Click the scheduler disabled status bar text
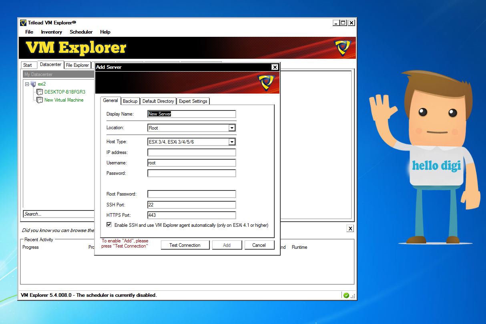This screenshot has width=486, height=324. (88, 295)
